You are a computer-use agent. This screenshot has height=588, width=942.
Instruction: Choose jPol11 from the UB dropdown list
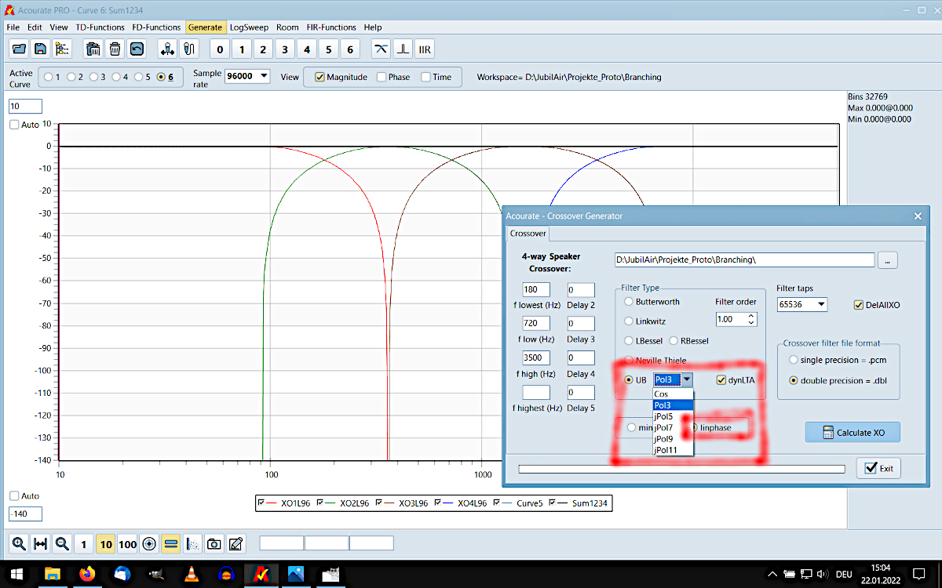(674, 449)
